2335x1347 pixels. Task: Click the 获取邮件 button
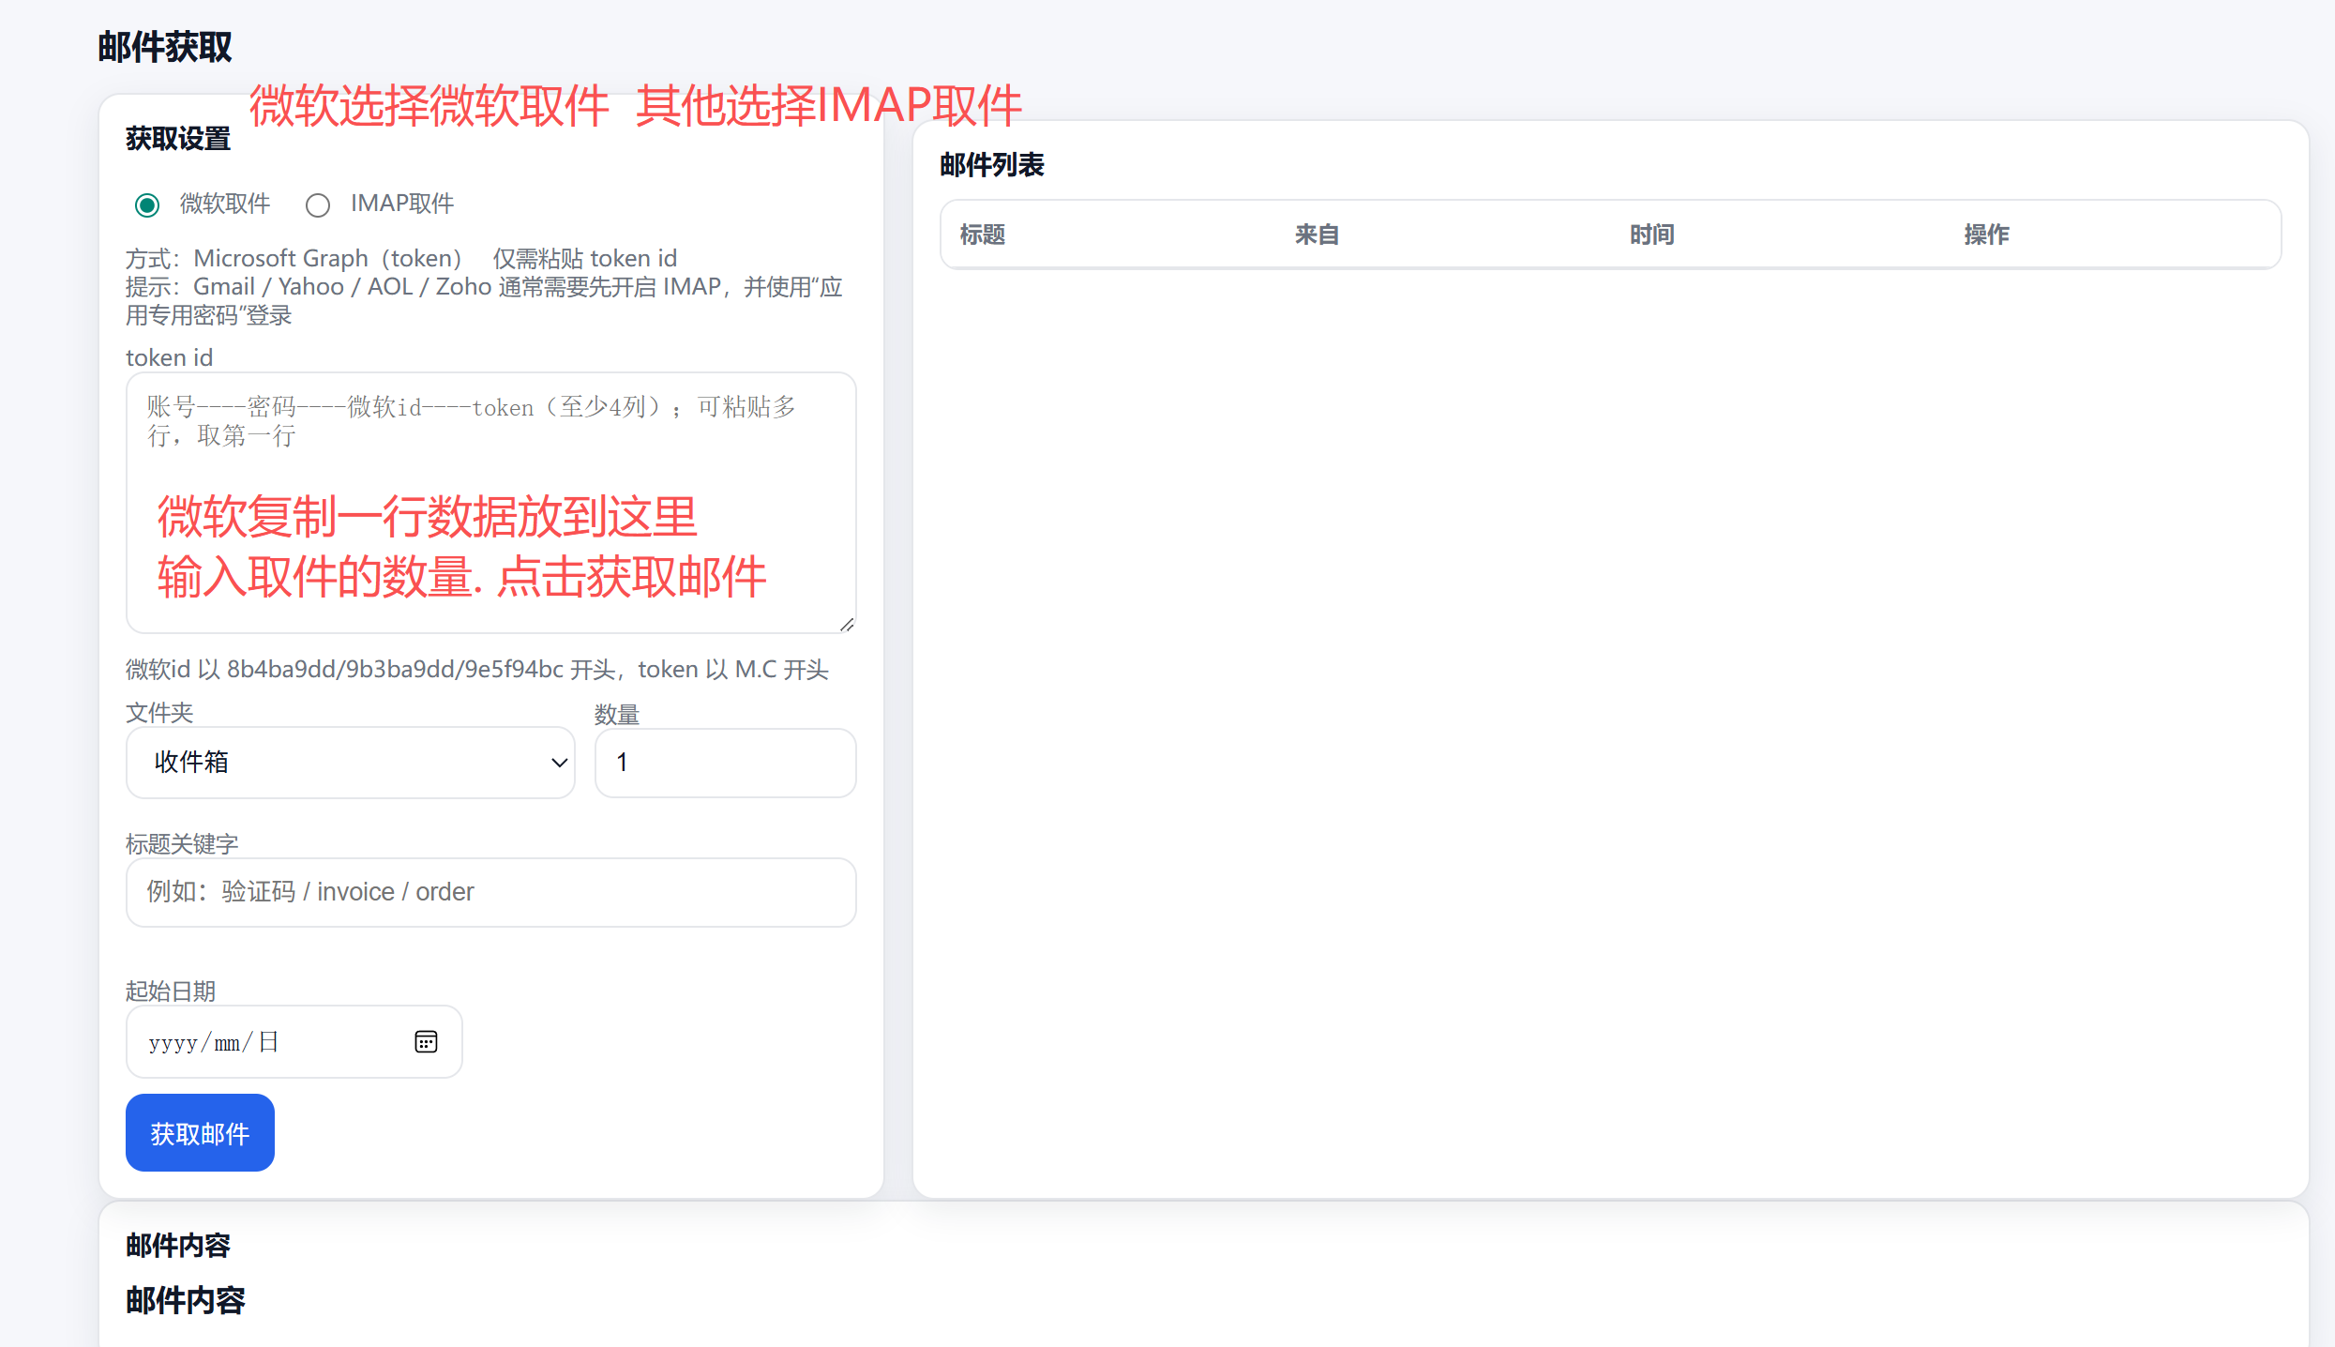coord(200,1133)
